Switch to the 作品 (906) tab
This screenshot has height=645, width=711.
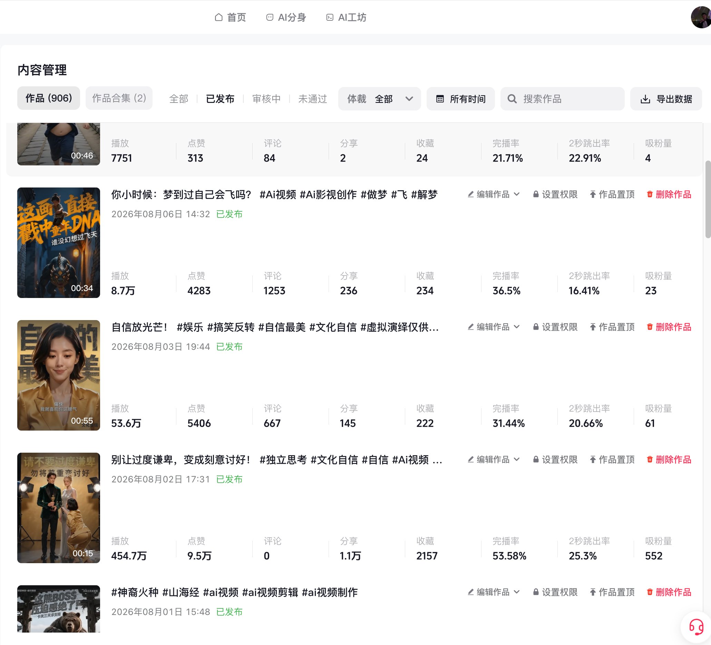pos(49,98)
